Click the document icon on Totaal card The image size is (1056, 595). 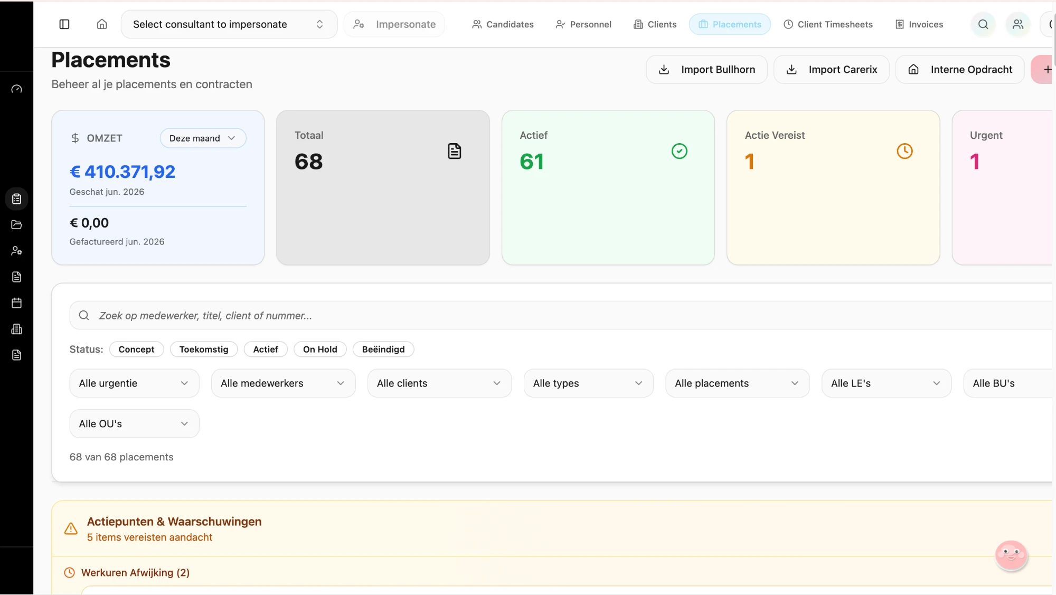coord(454,151)
